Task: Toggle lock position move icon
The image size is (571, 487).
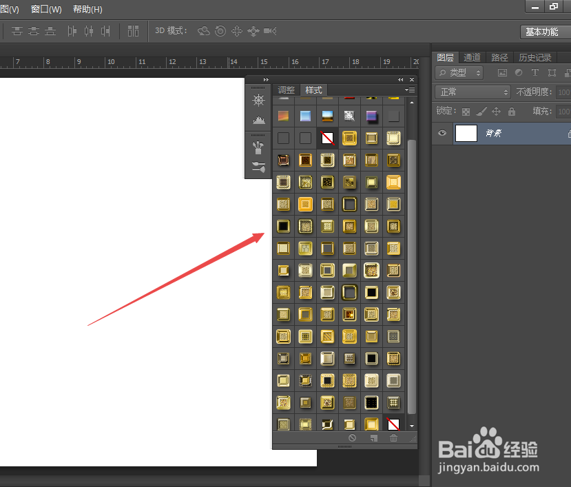Action: 497,112
